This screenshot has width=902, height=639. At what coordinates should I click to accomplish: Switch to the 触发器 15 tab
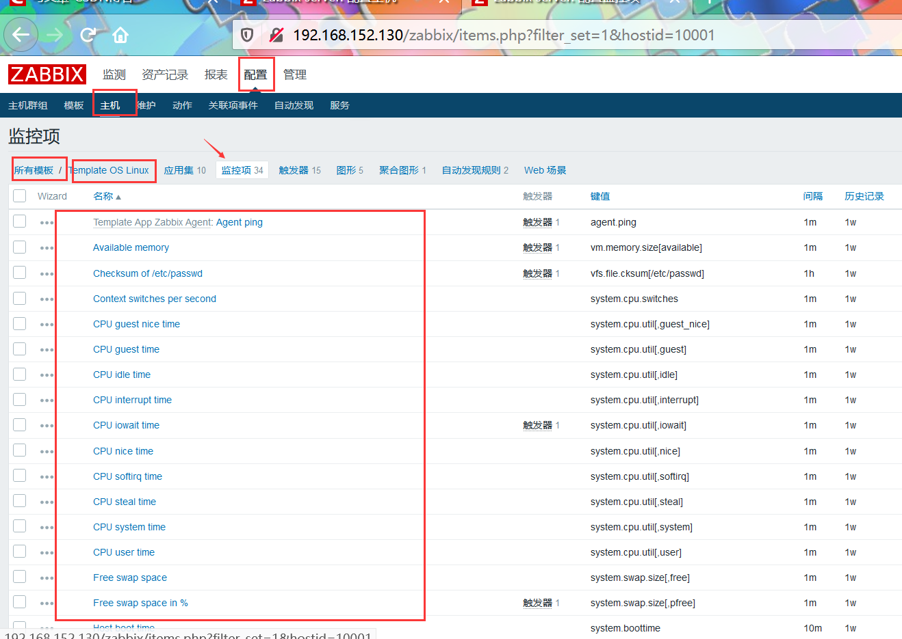(x=300, y=170)
